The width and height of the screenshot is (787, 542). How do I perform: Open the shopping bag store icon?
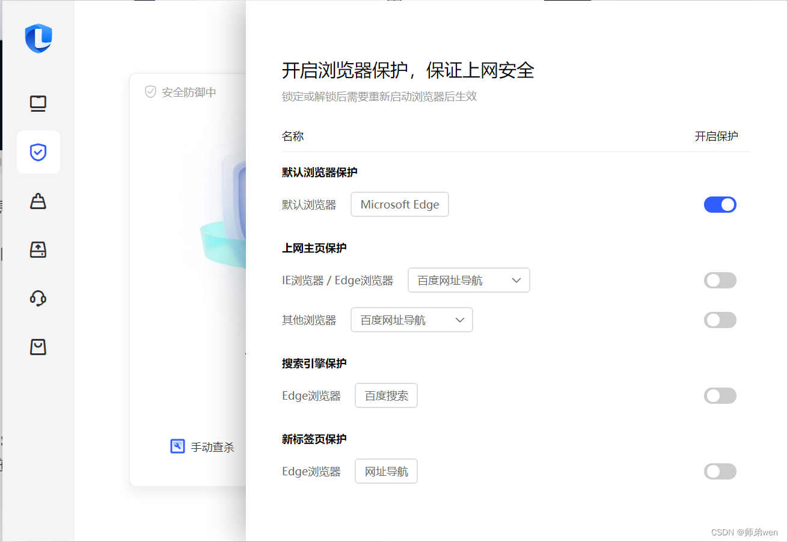point(38,347)
